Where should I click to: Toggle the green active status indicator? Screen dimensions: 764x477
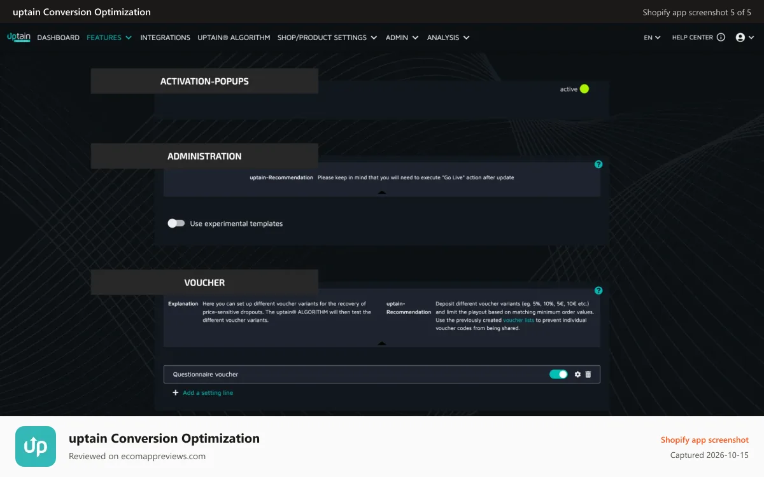(584, 89)
